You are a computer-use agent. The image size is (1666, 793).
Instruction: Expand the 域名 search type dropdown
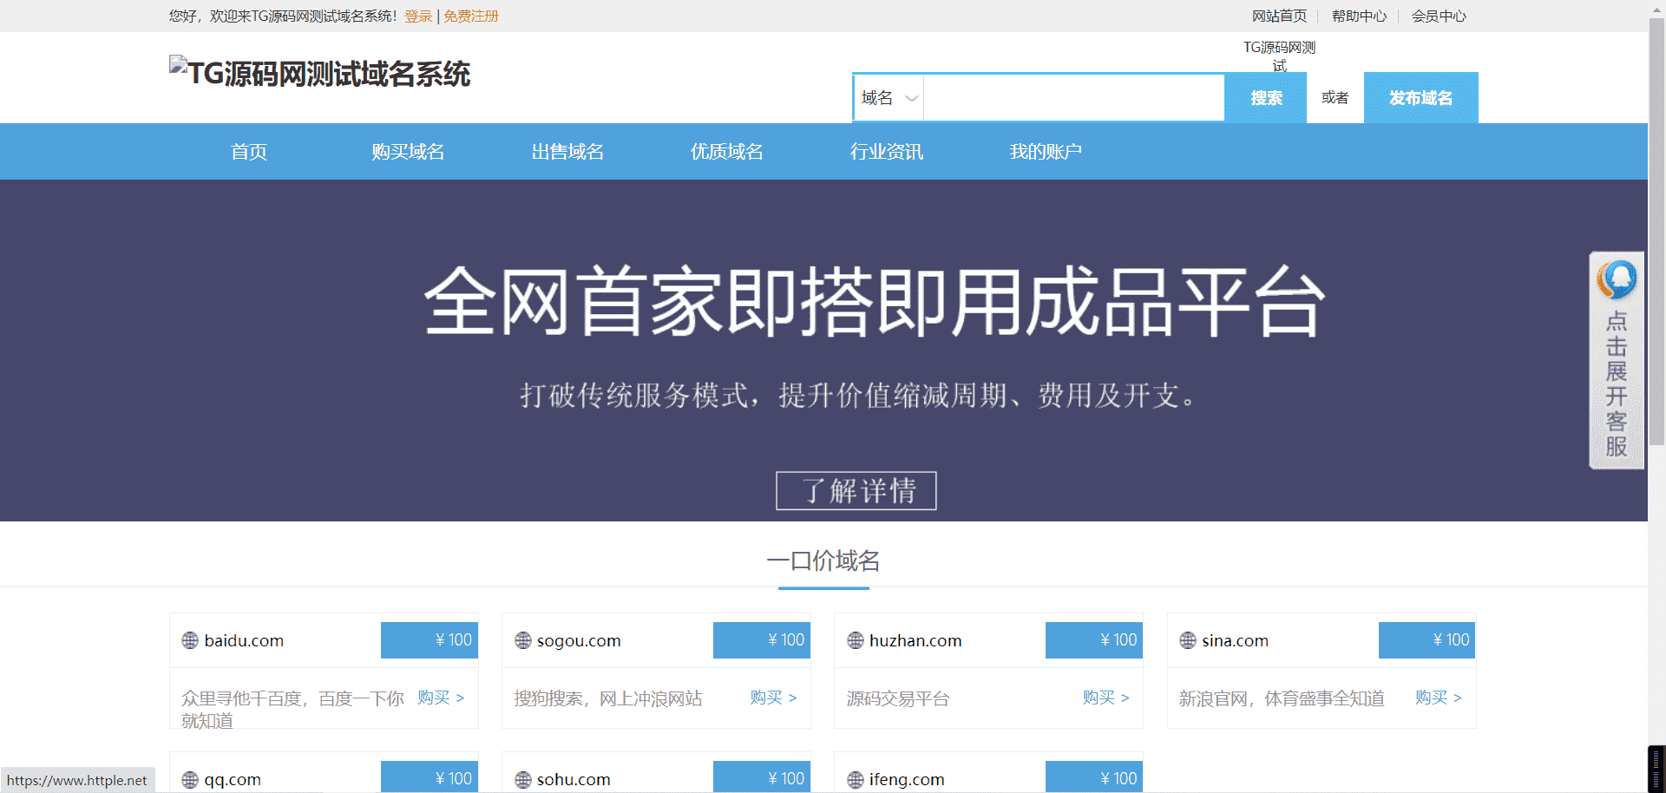pos(889,98)
